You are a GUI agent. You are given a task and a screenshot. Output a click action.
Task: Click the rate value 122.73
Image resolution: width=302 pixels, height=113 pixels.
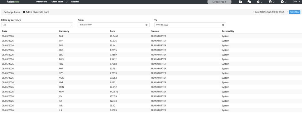tap(113, 101)
